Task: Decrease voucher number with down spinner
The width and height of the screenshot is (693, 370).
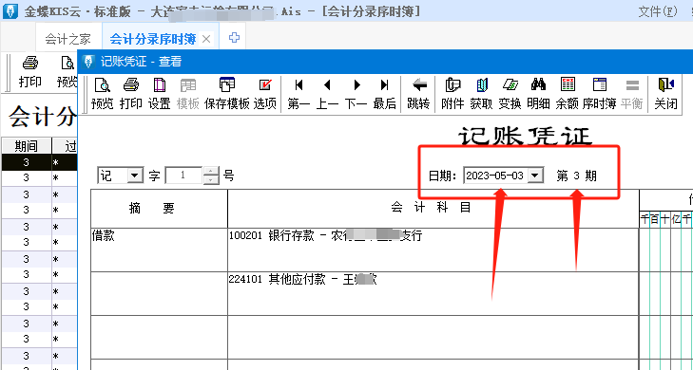Action: coord(211,179)
